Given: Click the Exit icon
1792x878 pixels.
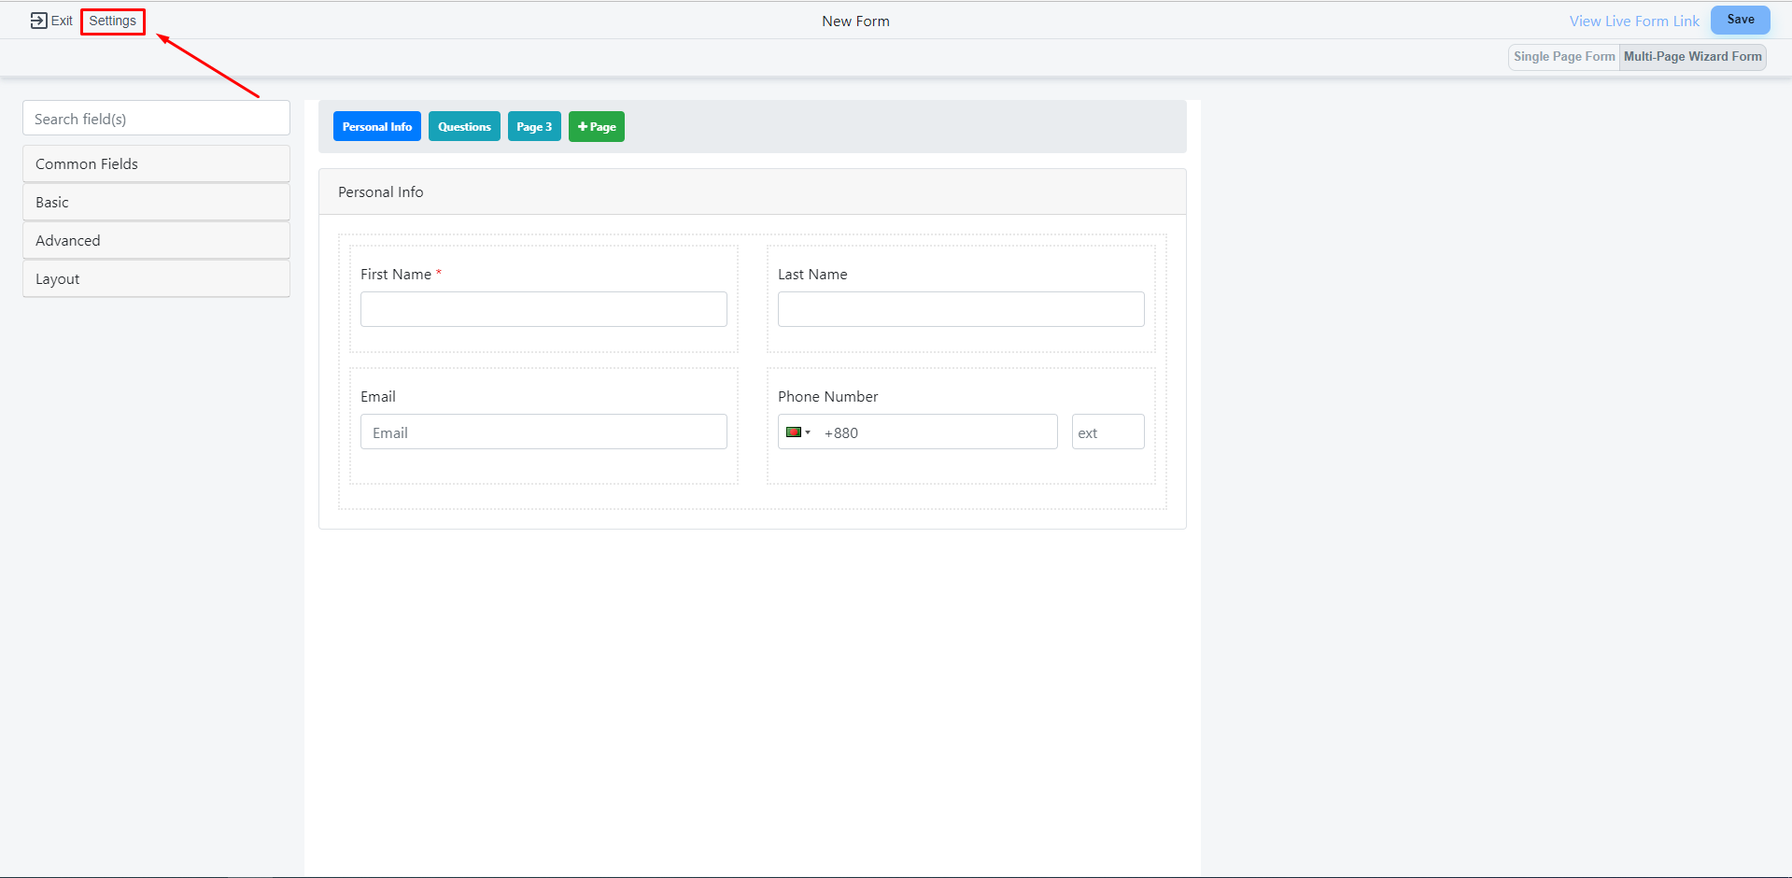Looking at the screenshot, I should click(x=38, y=21).
